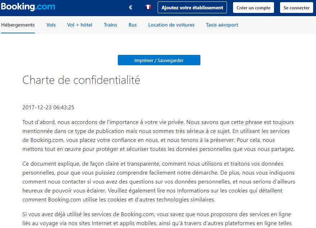
Task: Go to the Trains tab
Action: (x=111, y=25)
